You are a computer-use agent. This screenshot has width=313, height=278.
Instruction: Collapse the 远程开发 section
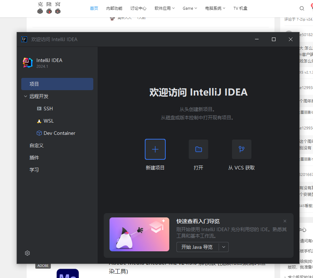[x=26, y=96]
